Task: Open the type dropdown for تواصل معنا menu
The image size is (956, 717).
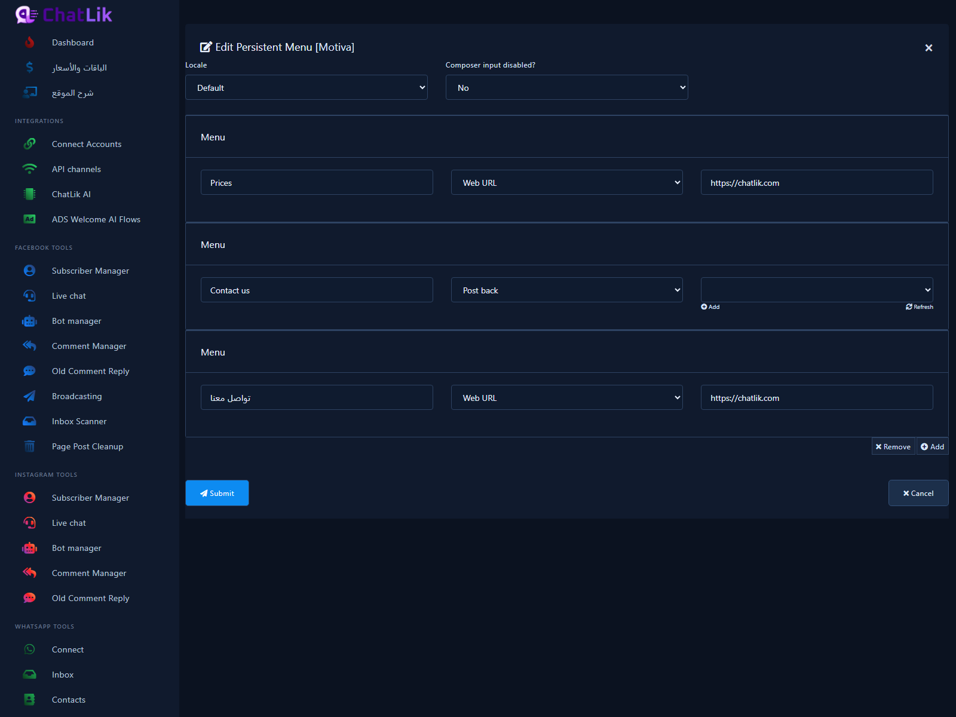Action: tap(567, 397)
